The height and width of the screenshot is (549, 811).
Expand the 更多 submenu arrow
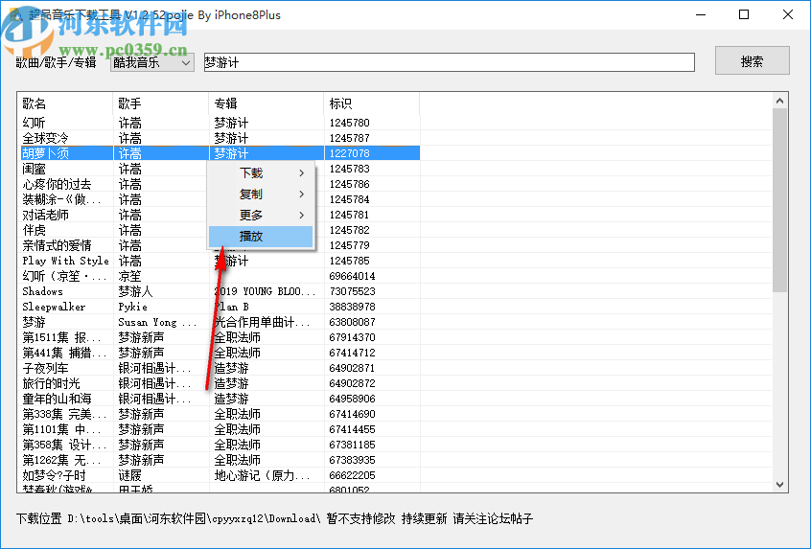(x=302, y=216)
